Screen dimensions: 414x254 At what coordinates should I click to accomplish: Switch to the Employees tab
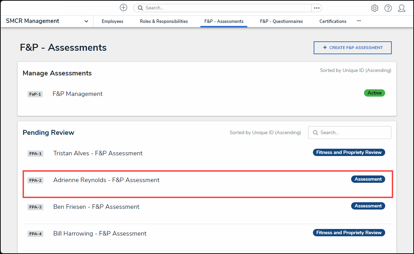pos(112,21)
